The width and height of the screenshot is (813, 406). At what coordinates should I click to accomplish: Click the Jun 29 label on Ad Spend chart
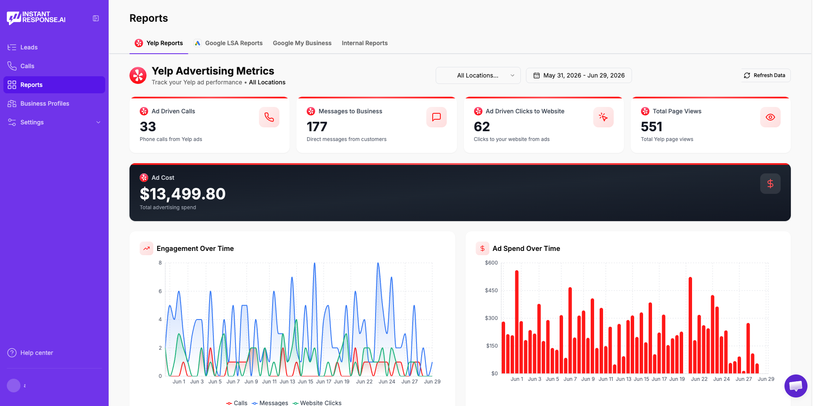[x=766, y=379]
